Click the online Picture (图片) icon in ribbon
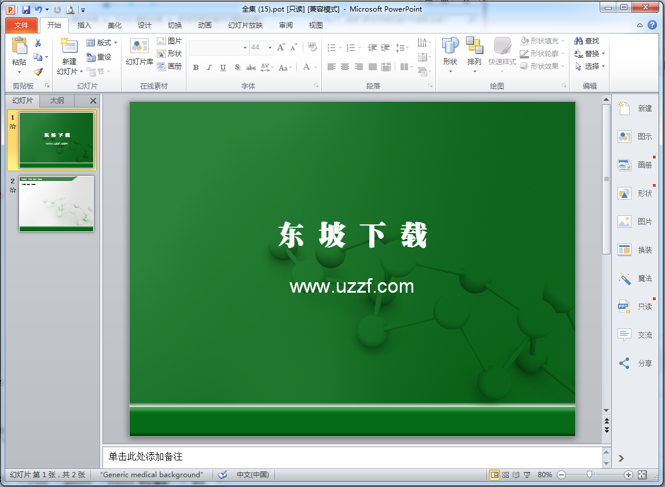The height and width of the screenshot is (487, 665). tap(161, 41)
